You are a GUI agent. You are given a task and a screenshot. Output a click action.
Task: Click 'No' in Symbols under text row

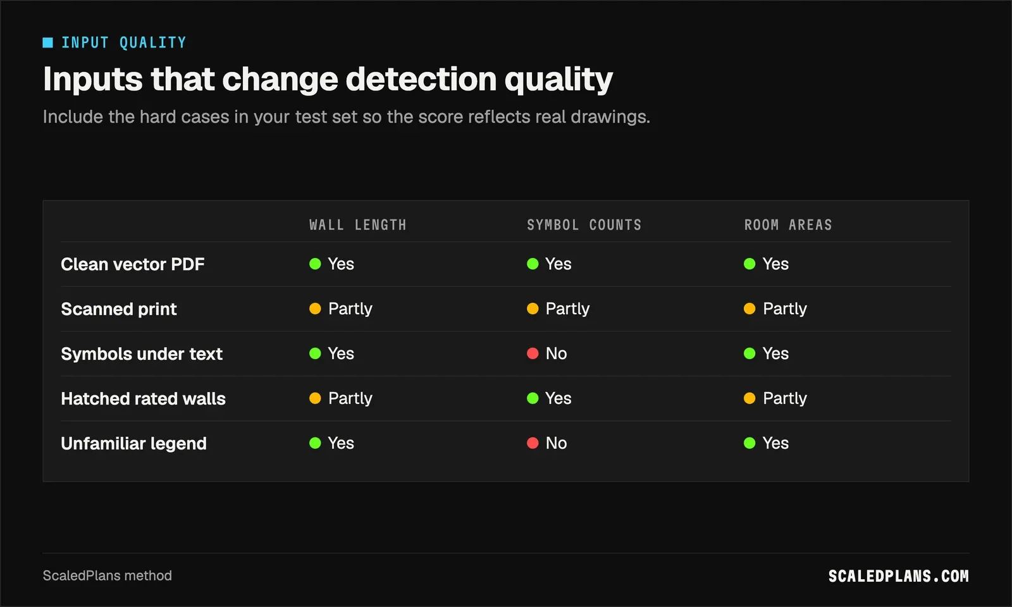(556, 353)
